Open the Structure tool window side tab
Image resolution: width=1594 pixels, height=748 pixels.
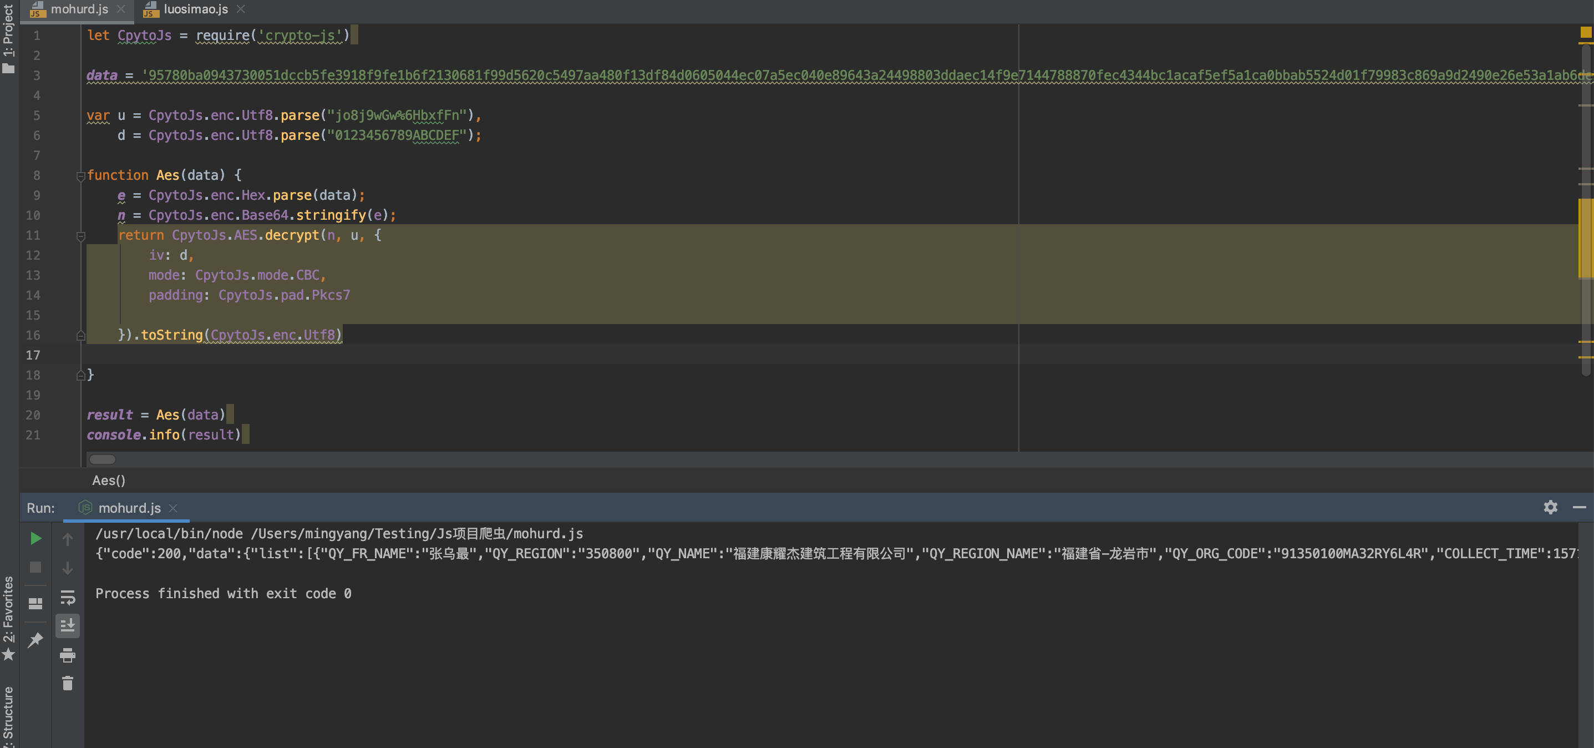(x=9, y=716)
